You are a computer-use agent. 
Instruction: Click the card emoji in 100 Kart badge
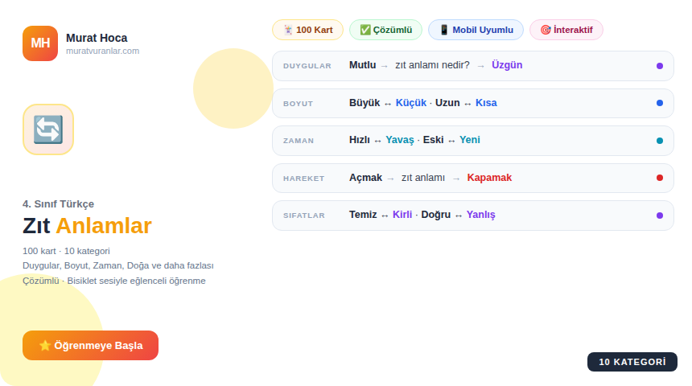[288, 30]
